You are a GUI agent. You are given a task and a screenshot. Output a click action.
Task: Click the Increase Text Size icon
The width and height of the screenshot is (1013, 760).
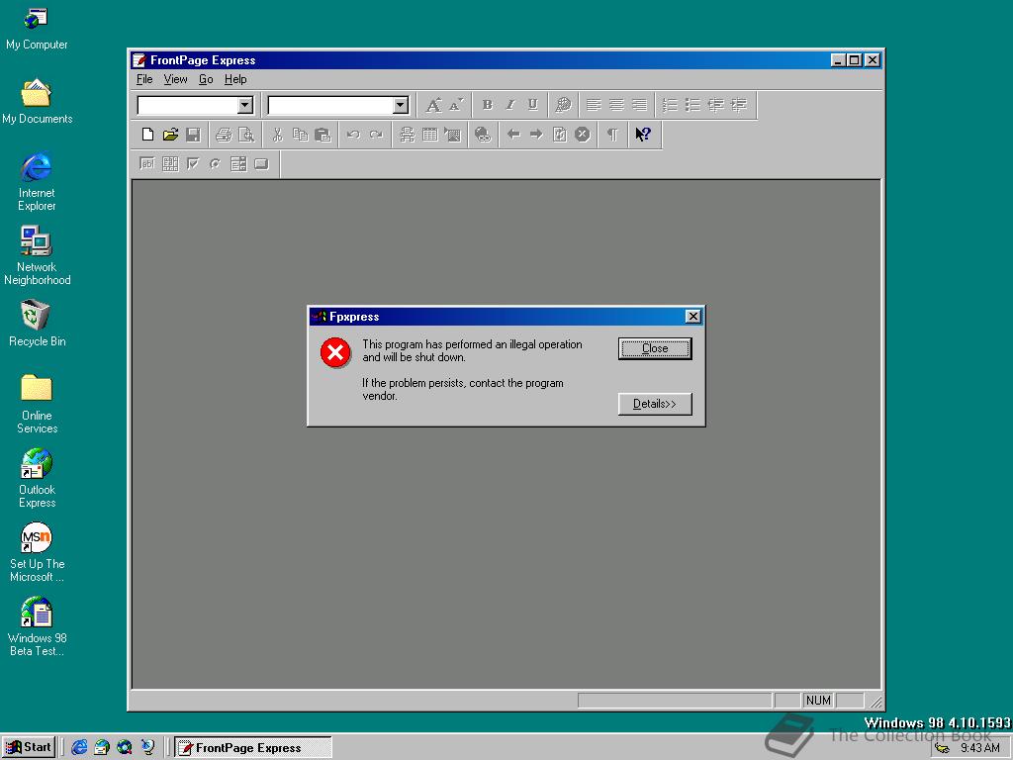tap(433, 105)
